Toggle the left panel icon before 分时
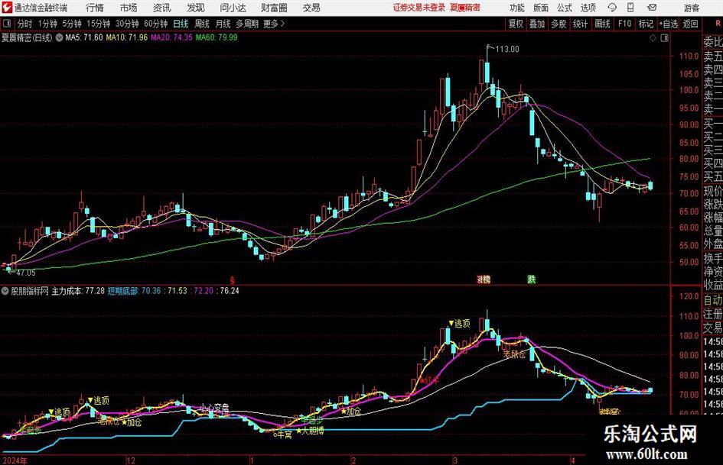723x465 pixels. pos(6,24)
